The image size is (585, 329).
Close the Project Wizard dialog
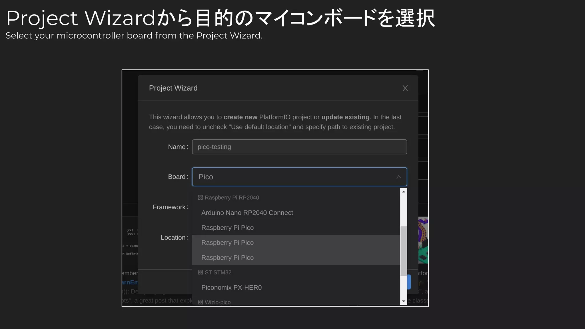(405, 88)
